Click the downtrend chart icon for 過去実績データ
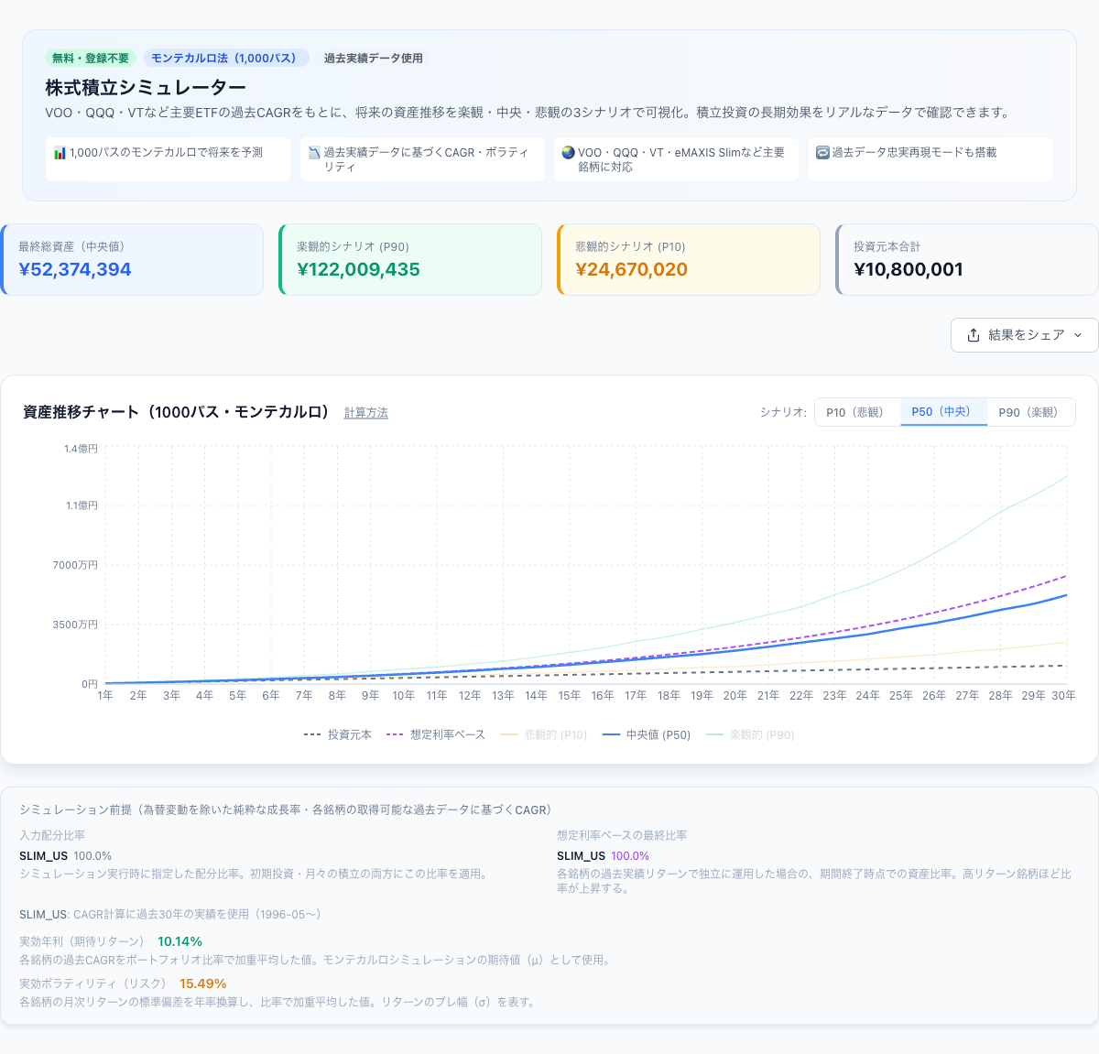 point(314,153)
